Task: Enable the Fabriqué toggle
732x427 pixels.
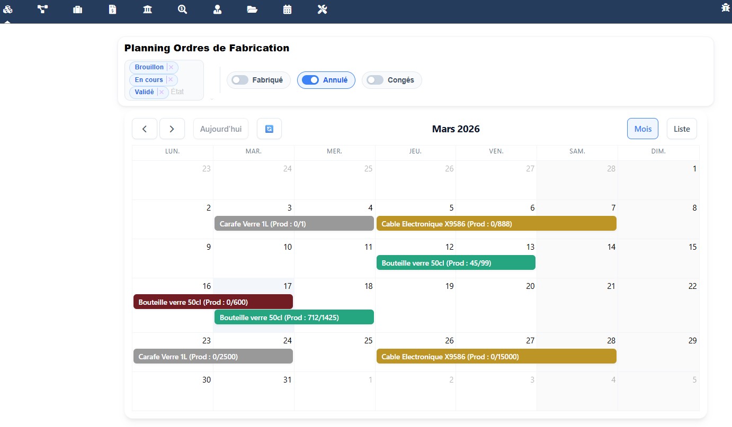Action: 240,80
